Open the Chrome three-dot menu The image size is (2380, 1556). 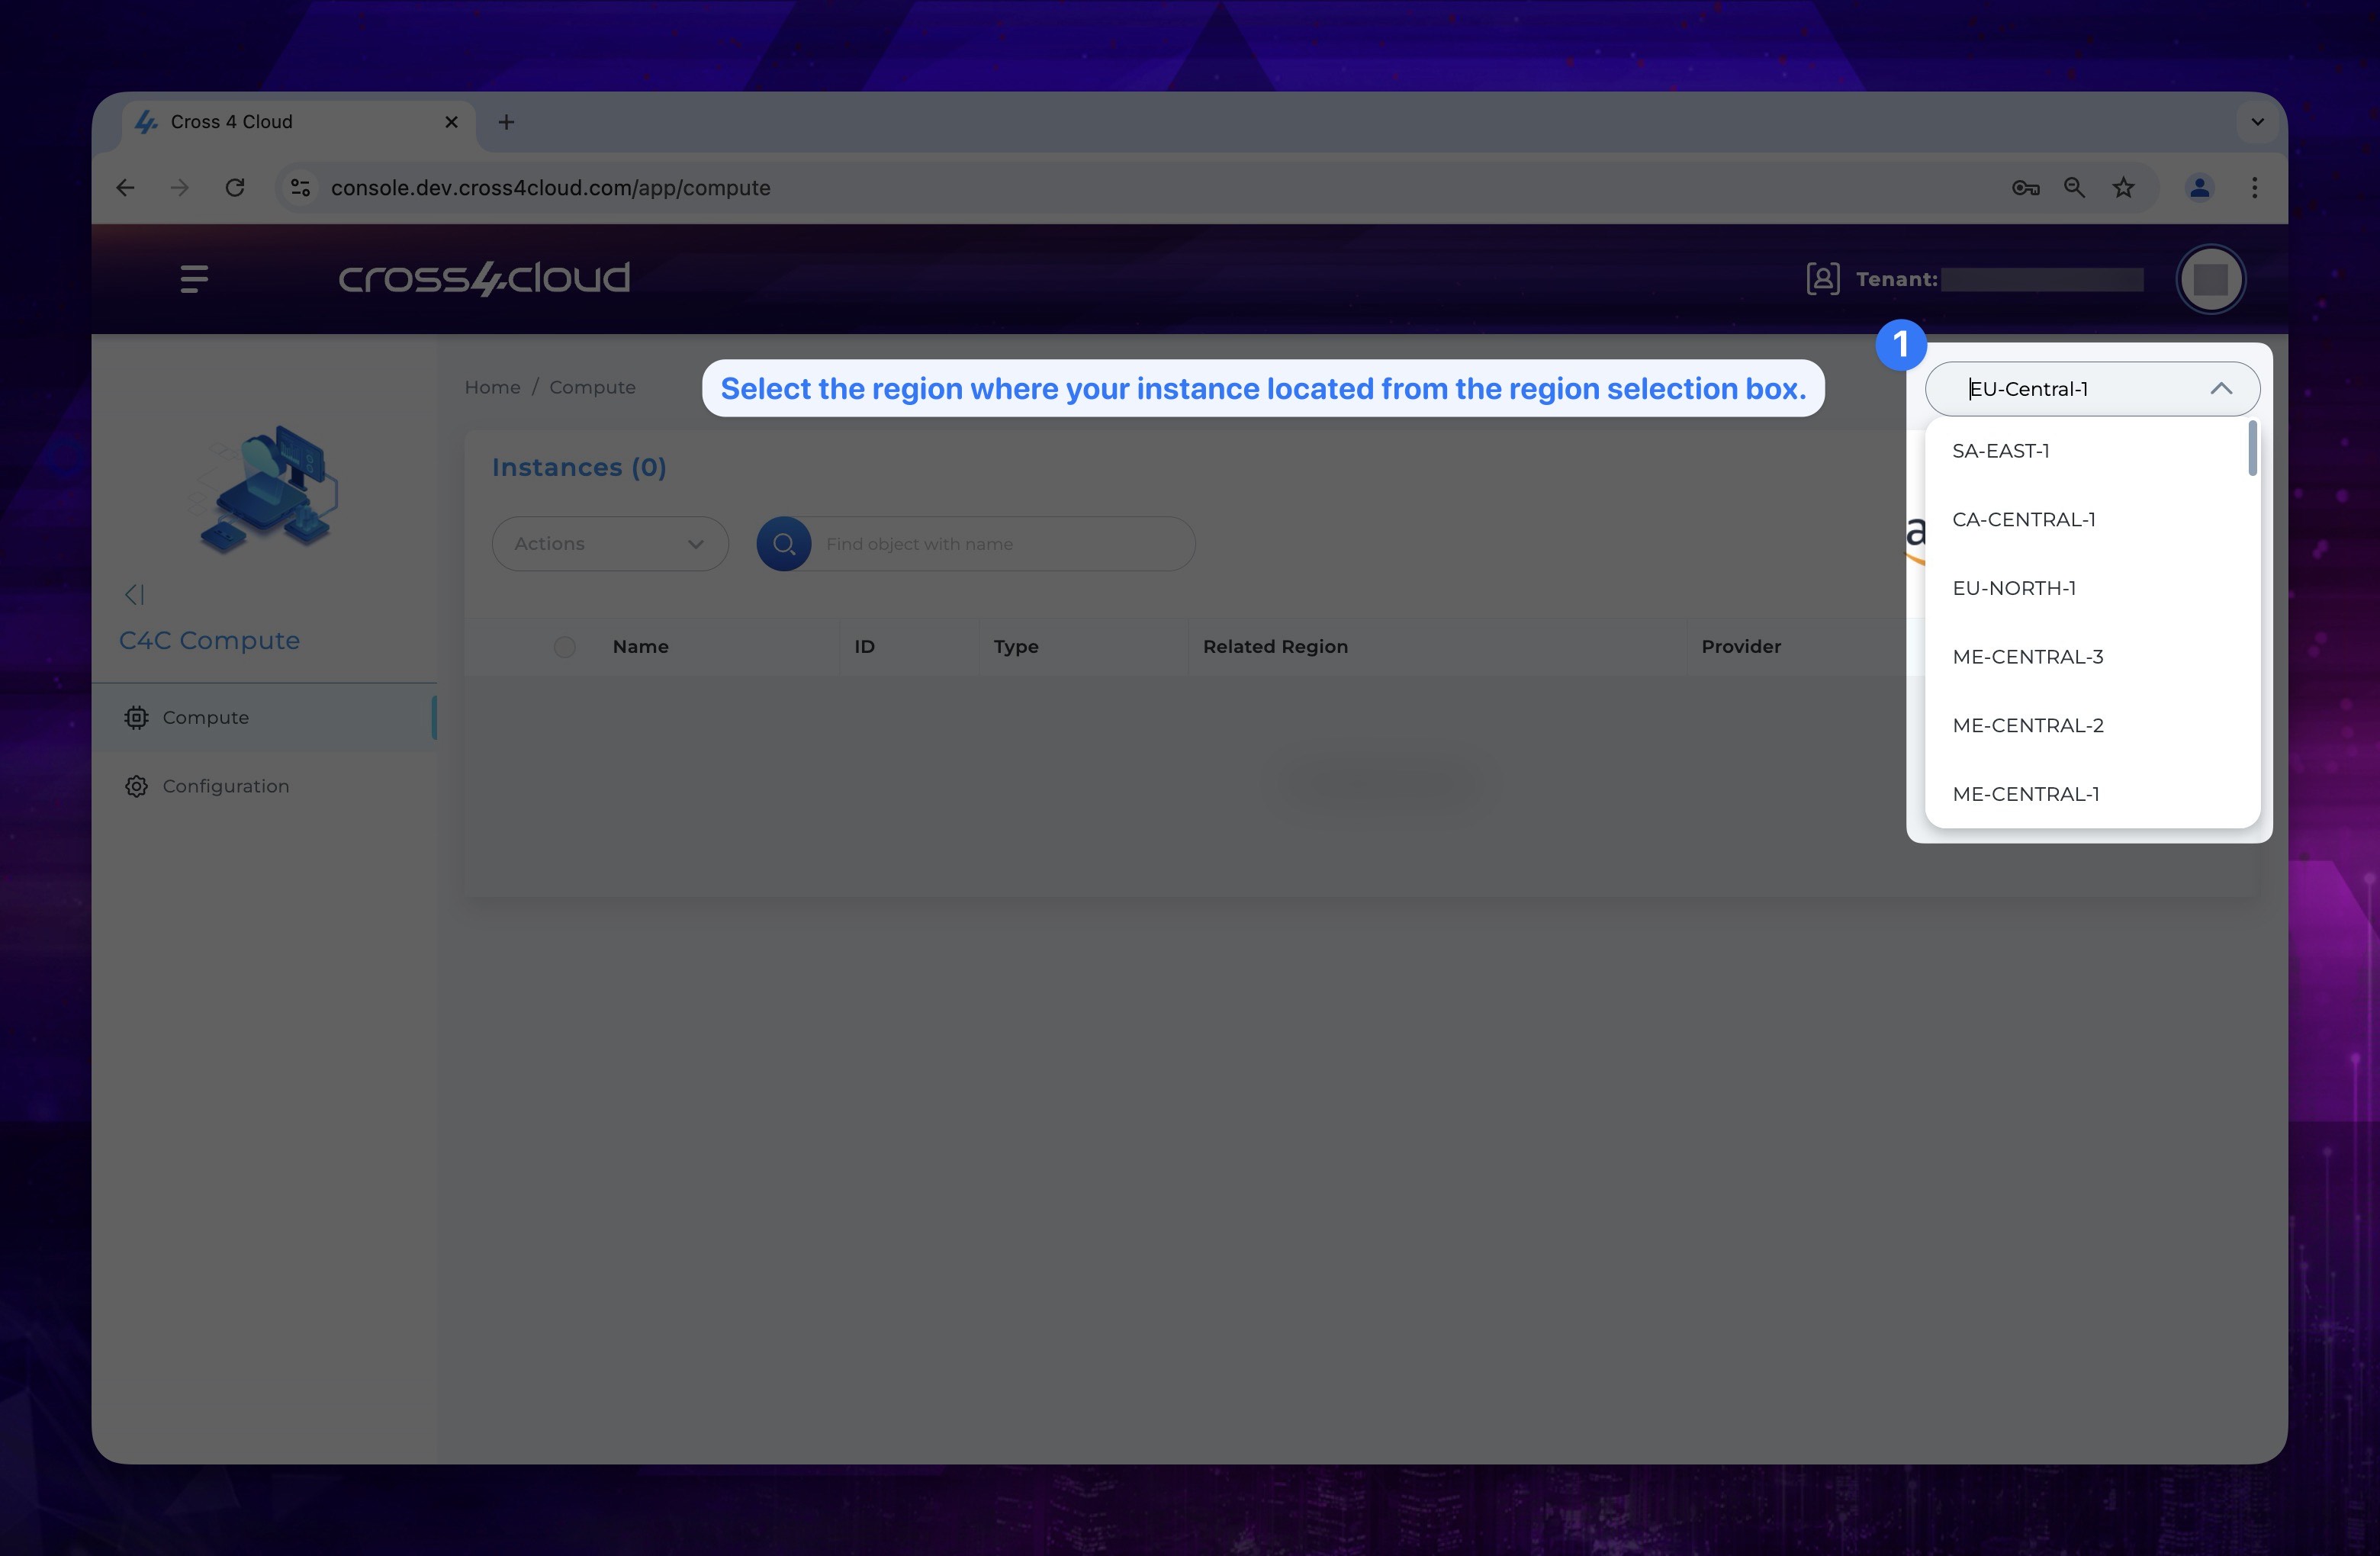tap(2254, 188)
